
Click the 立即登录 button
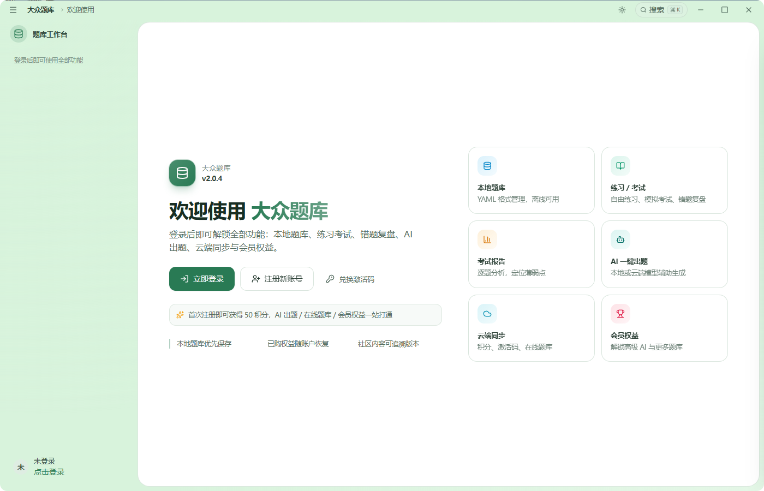[202, 279]
